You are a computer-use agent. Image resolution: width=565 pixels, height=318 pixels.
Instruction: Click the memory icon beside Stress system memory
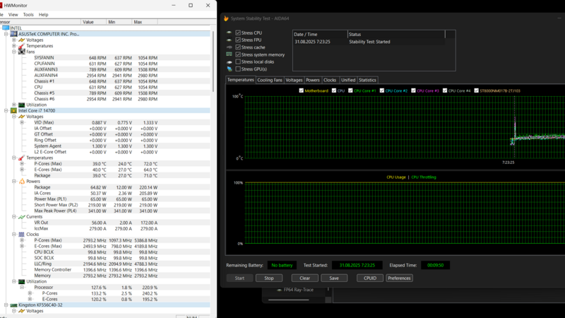coord(229,54)
